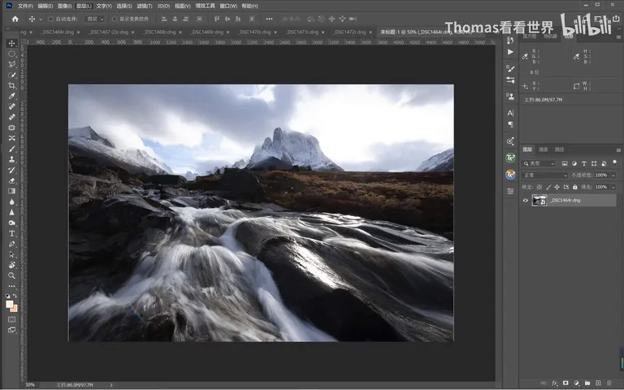Select the Elliptical Marquee tool

12,54
